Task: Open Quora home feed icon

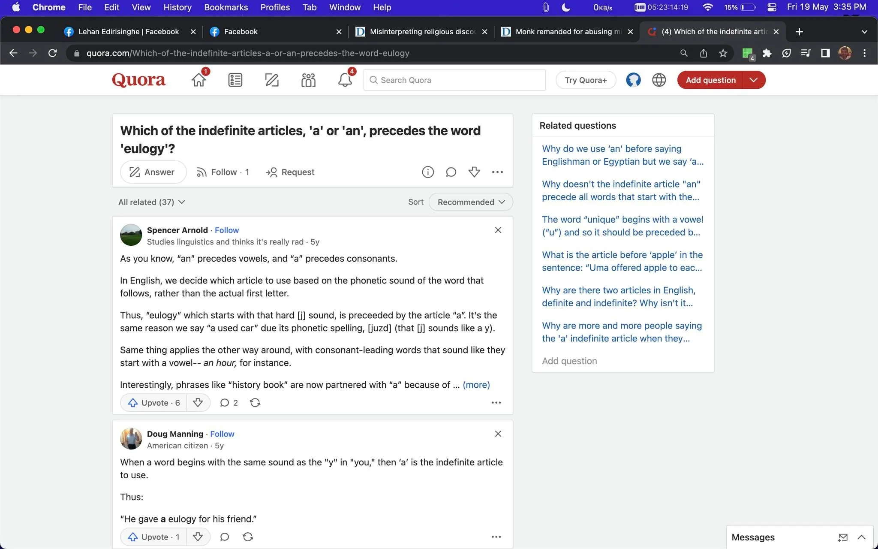Action: coord(198,80)
